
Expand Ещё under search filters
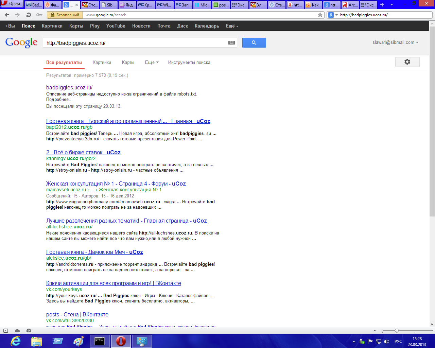152,62
